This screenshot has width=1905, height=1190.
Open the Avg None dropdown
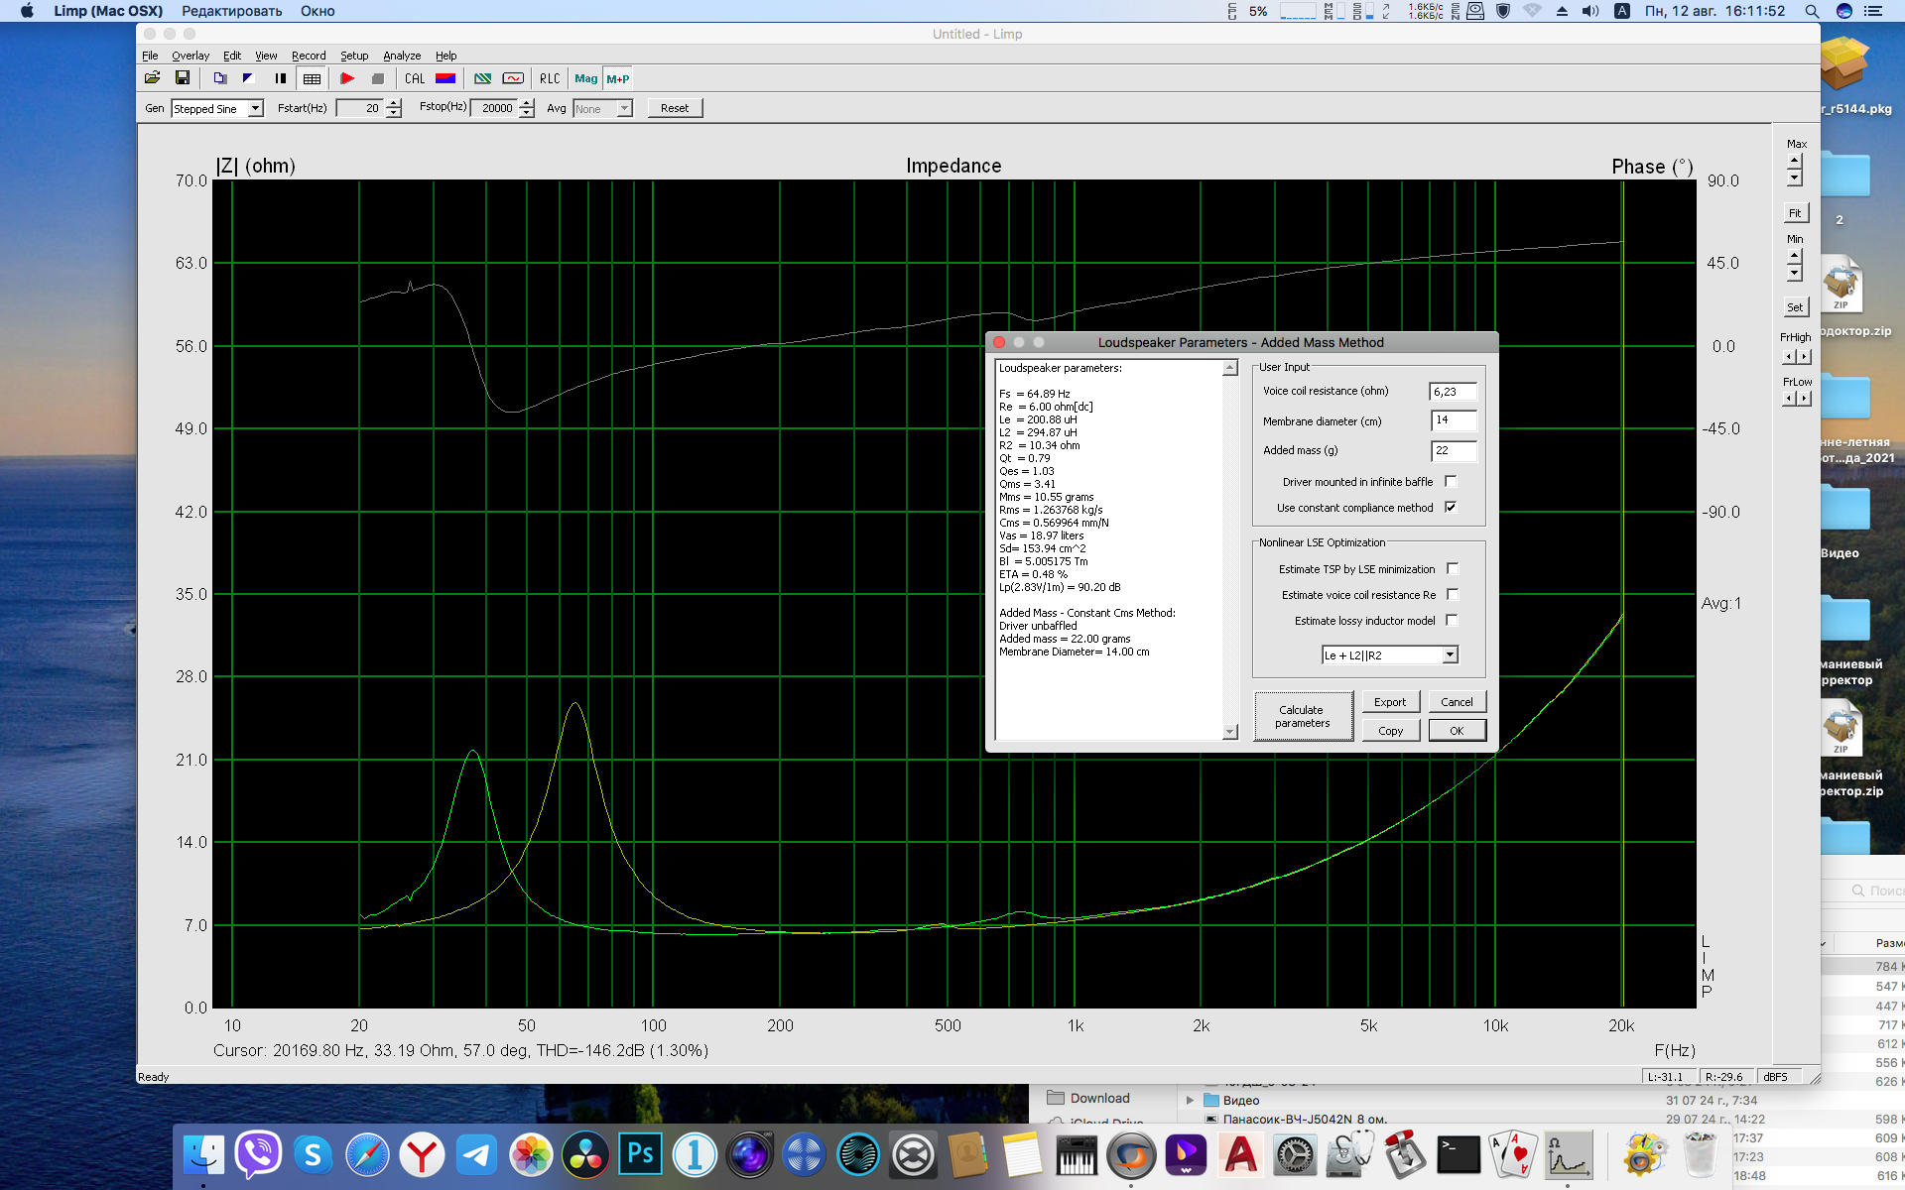pos(624,108)
